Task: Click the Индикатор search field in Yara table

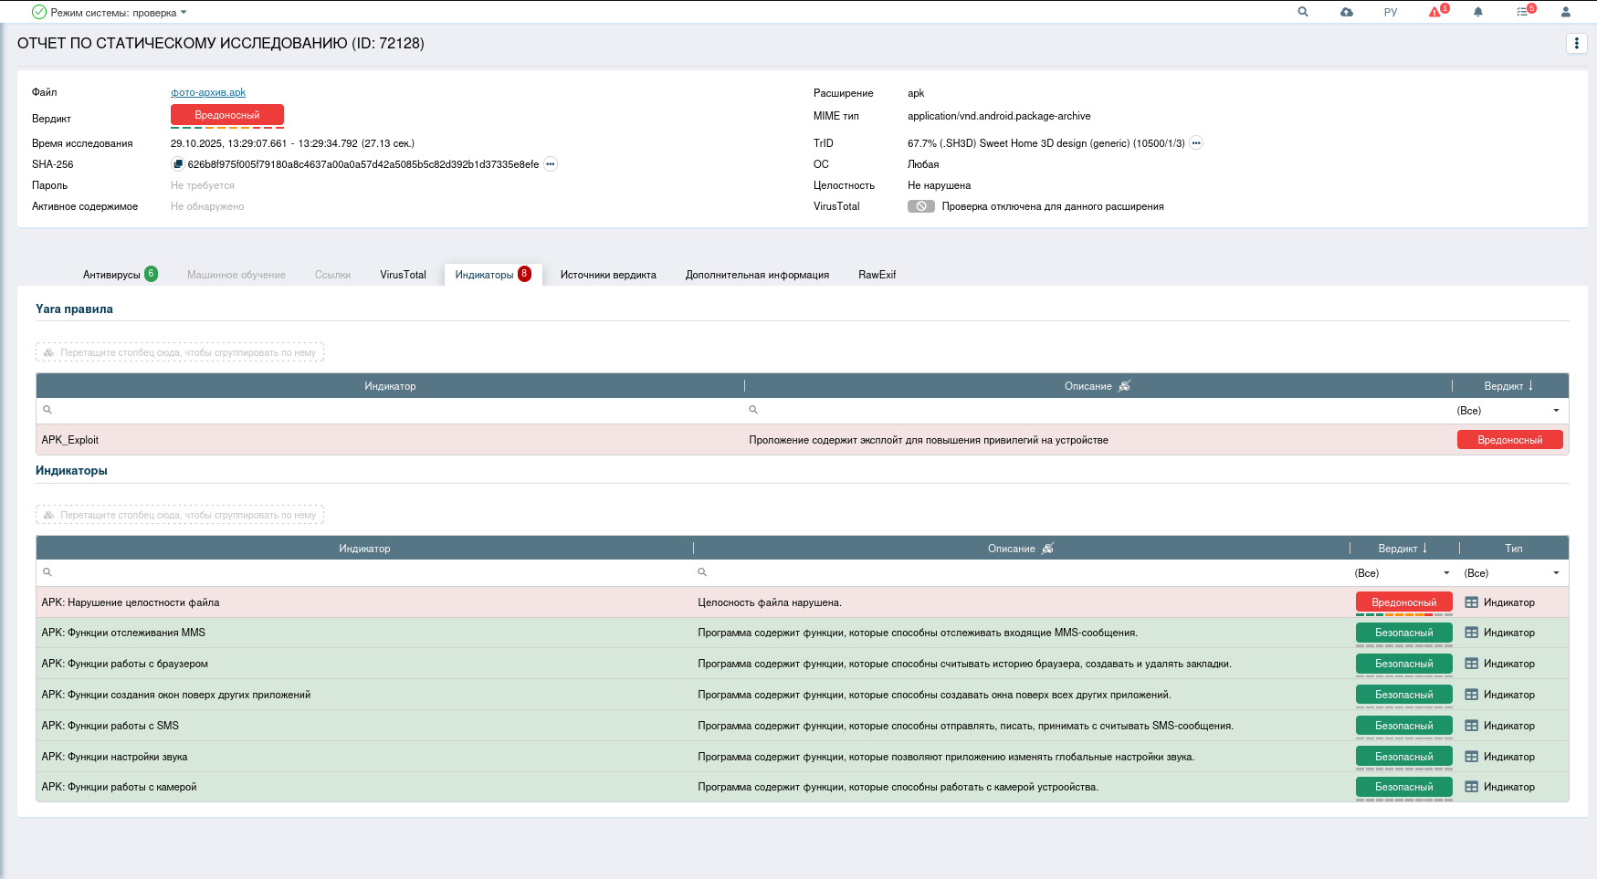Action: tap(393, 411)
